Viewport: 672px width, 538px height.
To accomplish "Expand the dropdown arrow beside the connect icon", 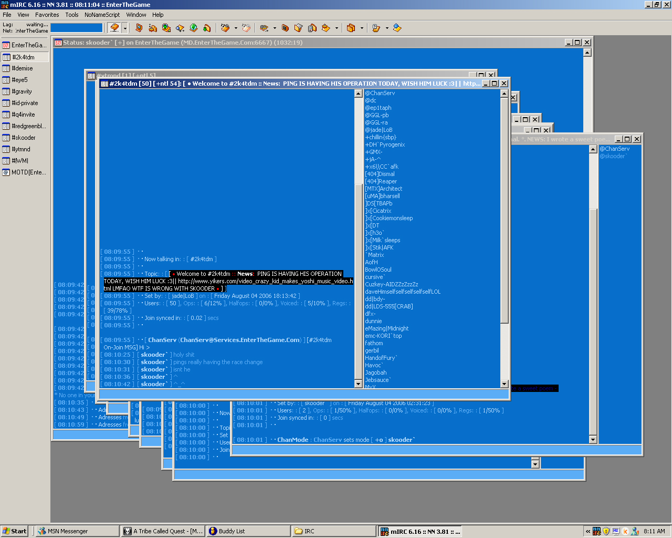I will 125,28.
